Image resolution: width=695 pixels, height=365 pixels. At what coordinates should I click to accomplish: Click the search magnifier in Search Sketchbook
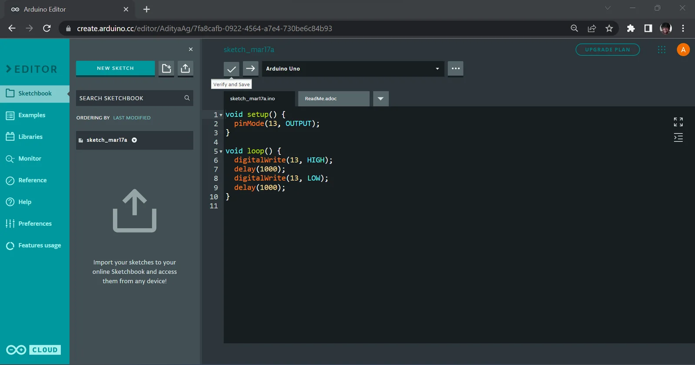coord(187,98)
